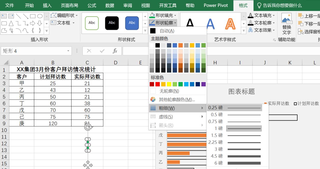Viewport: 320px width, 169px height.
Task: Open the 文本框 dropdown arrow
Action: tap(73, 23)
